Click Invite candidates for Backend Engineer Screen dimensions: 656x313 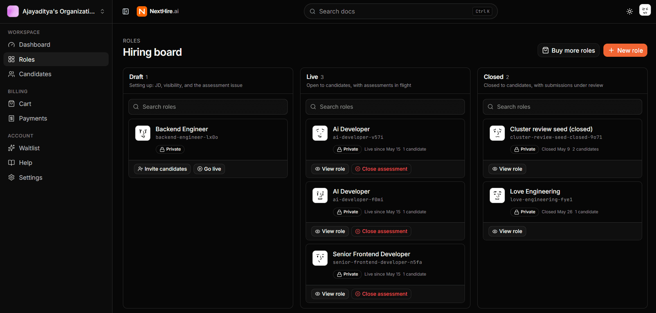[162, 169]
